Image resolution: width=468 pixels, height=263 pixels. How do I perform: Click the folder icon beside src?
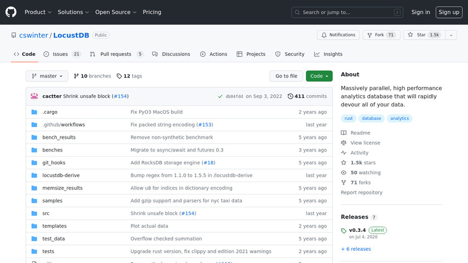35,213
